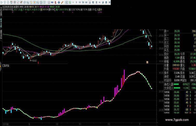Click the 涨幅 value -6.56%
The height and width of the screenshot is (126, 196).
(176, 62)
